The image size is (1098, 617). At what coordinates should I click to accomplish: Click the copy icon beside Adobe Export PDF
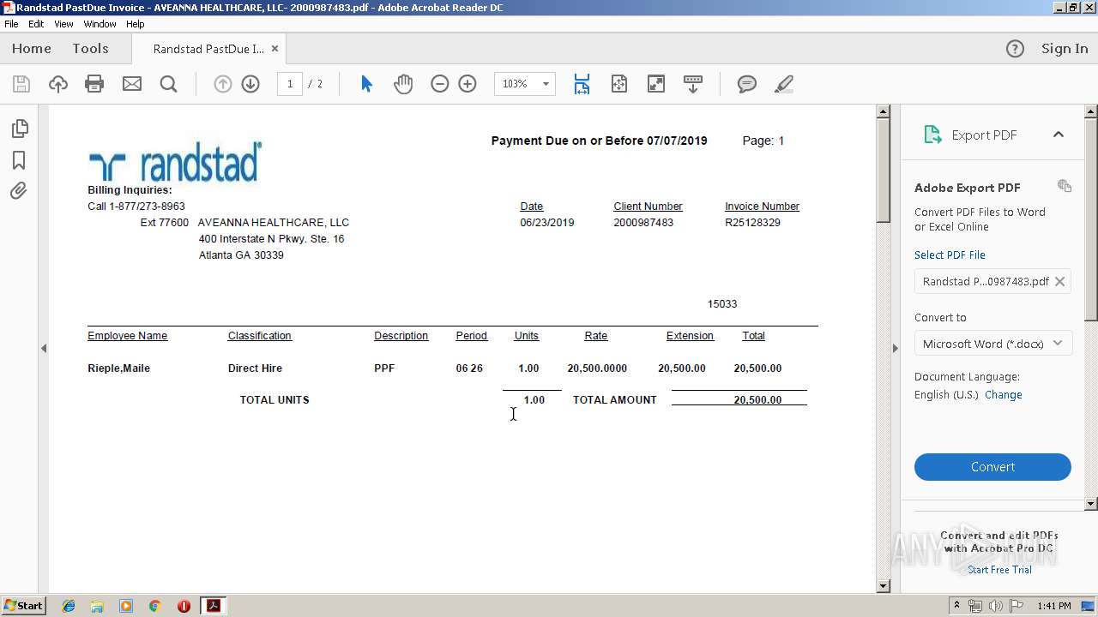[1065, 186]
